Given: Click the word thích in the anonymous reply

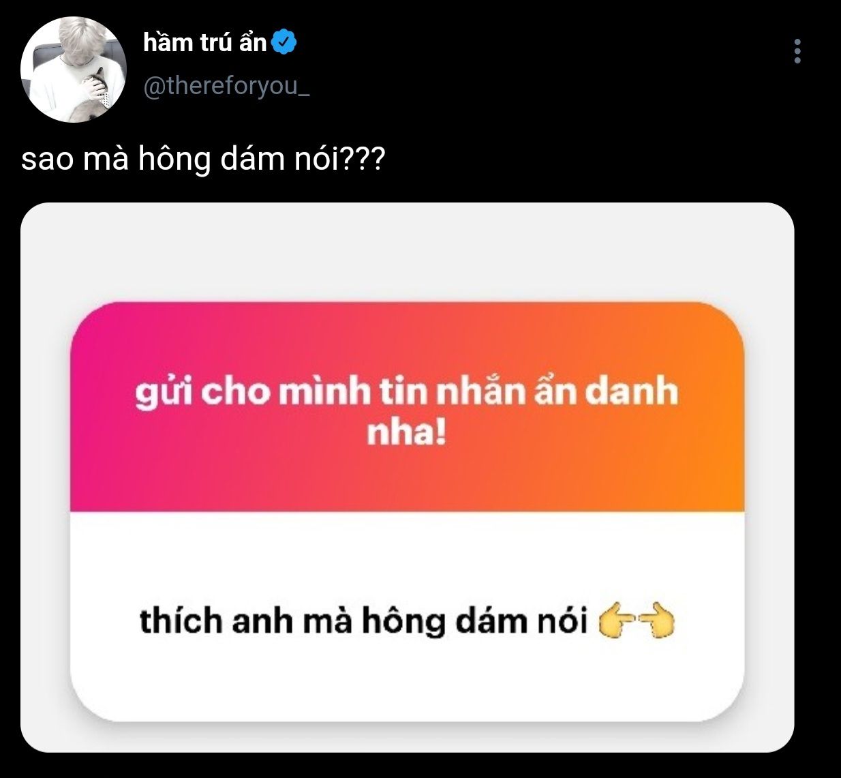Looking at the screenshot, I should click(181, 622).
